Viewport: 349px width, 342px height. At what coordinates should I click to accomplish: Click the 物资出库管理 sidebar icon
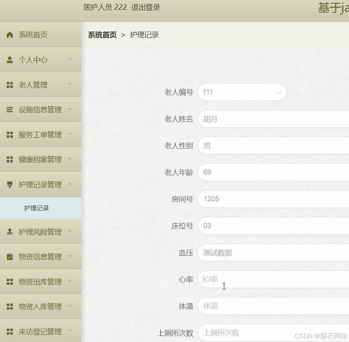(x=9, y=281)
